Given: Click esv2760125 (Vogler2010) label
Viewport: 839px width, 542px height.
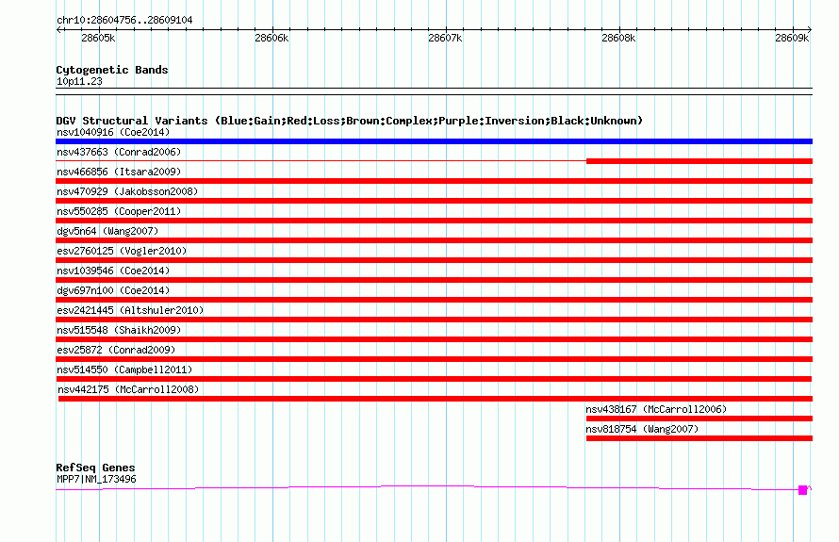Looking at the screenshot, I should pos(122,251).
